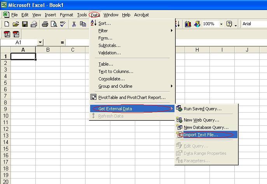Click the Sort Descending toolbar icon
The width and height of the screenshot is (267, 184).
[x=178, y=24]
